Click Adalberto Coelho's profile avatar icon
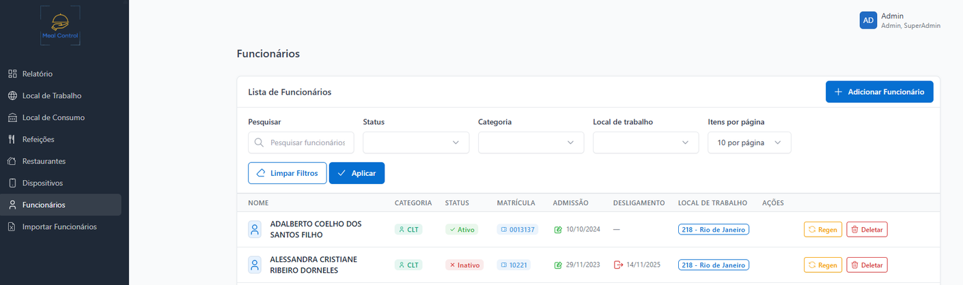 (x=255, y=229)
